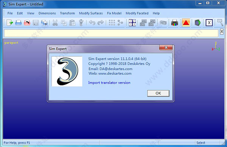Click the Import translator version link
Image resolution: width=227 pixels, height=147 pixels.
[109, 83]
